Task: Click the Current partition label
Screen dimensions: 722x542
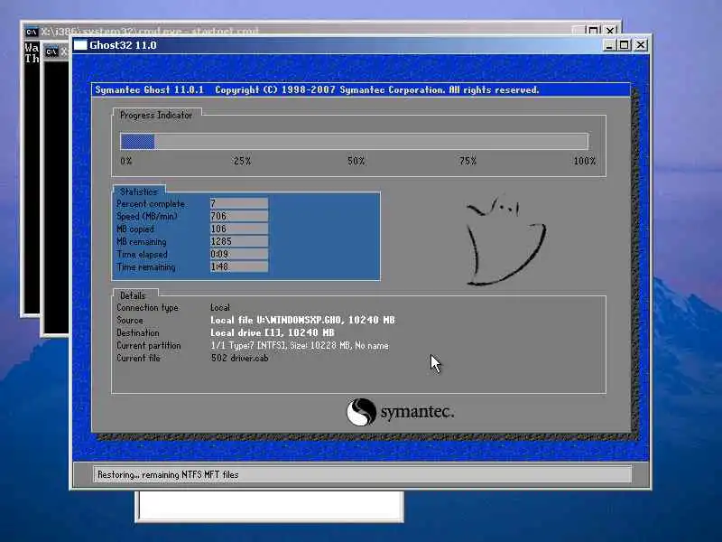Action: (149, 345)
